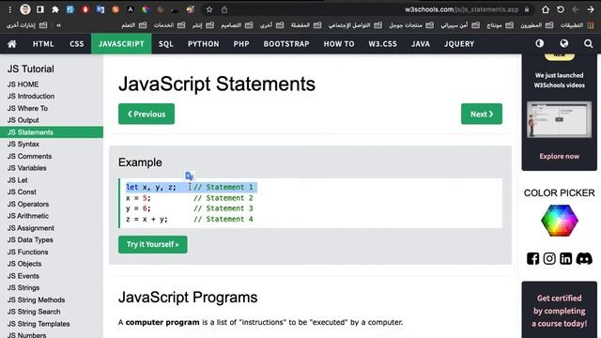The height and width of the screenshot is (338, 601).
Task: Click the profile avatar in the browser toolbar
Action: click(25, 9)
